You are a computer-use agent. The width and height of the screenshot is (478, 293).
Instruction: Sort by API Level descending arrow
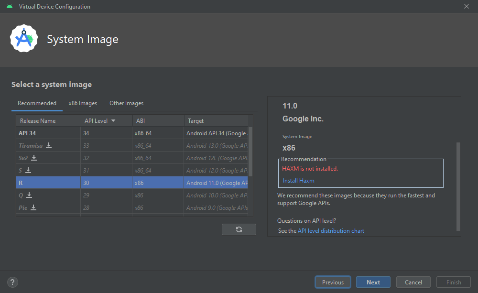point(113,121)
